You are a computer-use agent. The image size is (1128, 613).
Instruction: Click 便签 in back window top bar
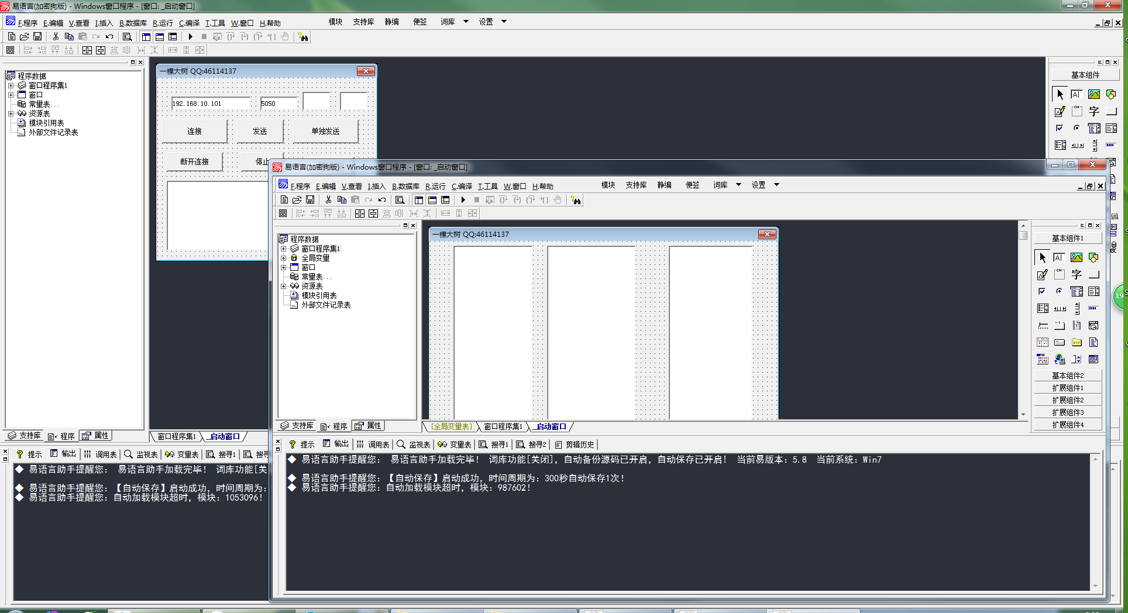(420, 22)
